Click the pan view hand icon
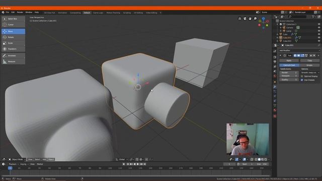 click(x=250, y=19)
